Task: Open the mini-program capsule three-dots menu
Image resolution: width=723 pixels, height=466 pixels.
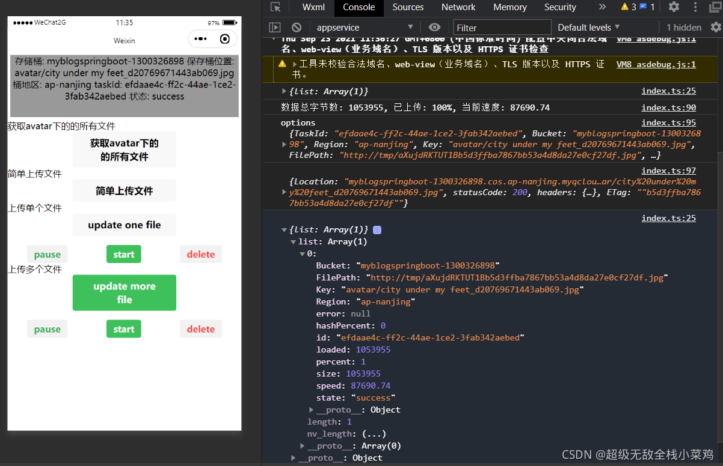Action: tap(200, 39)
